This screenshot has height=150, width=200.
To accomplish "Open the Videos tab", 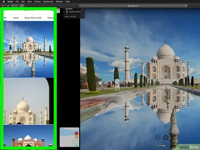I will click(50, 18).
